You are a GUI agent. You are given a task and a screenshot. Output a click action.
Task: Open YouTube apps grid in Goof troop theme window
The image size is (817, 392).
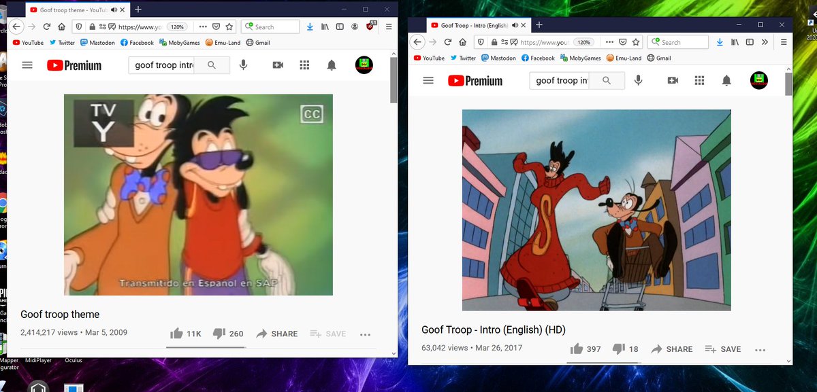[x=304, y=65]
